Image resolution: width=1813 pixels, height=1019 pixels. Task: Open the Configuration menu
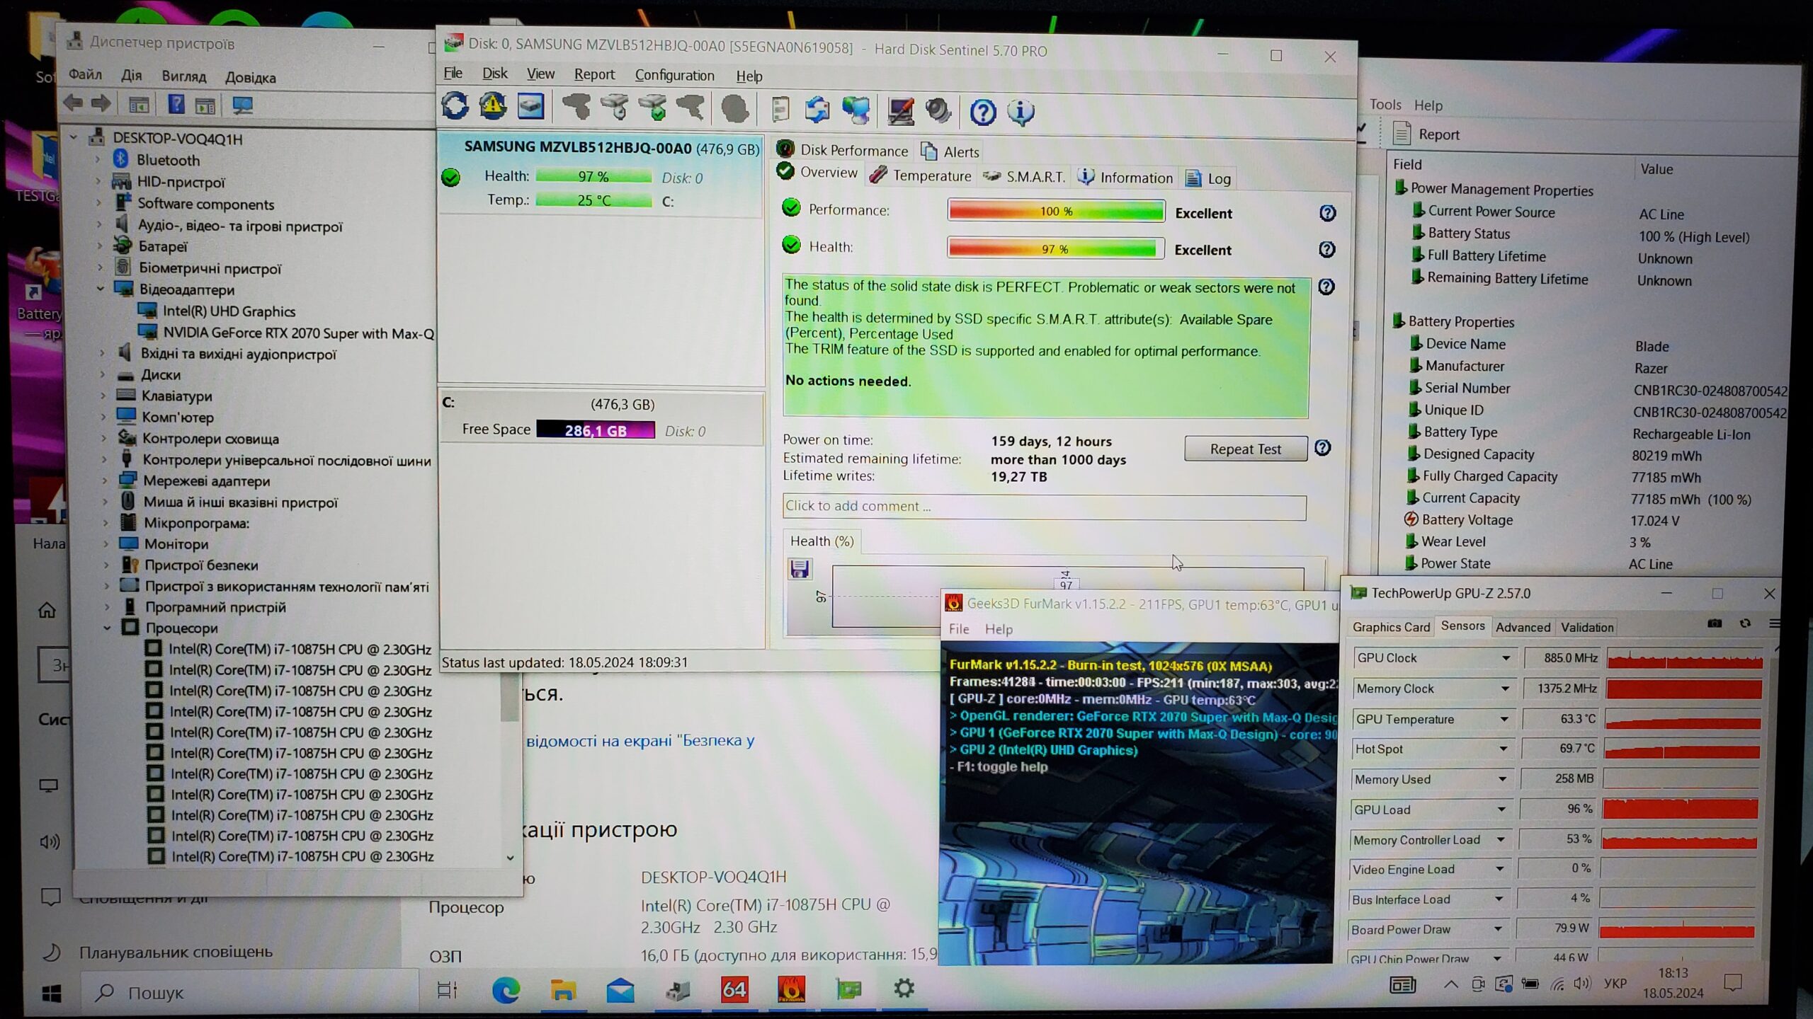[674, 75]
